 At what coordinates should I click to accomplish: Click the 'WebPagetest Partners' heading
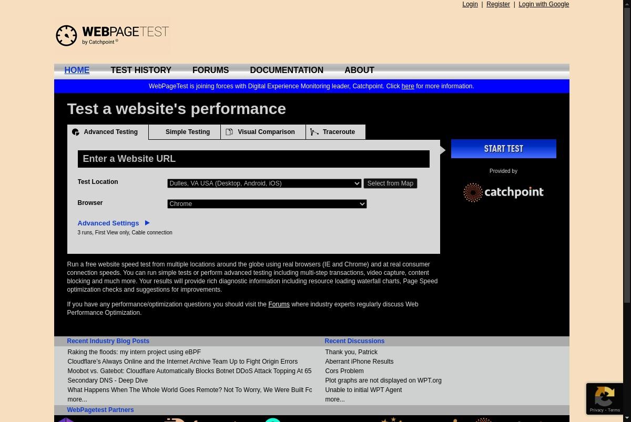(x=100, y=410)
